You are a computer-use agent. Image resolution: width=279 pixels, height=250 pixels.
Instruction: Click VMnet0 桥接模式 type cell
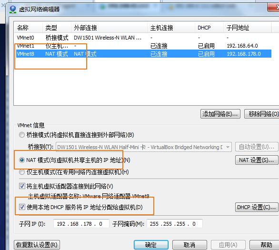click(x=57, y=38)
